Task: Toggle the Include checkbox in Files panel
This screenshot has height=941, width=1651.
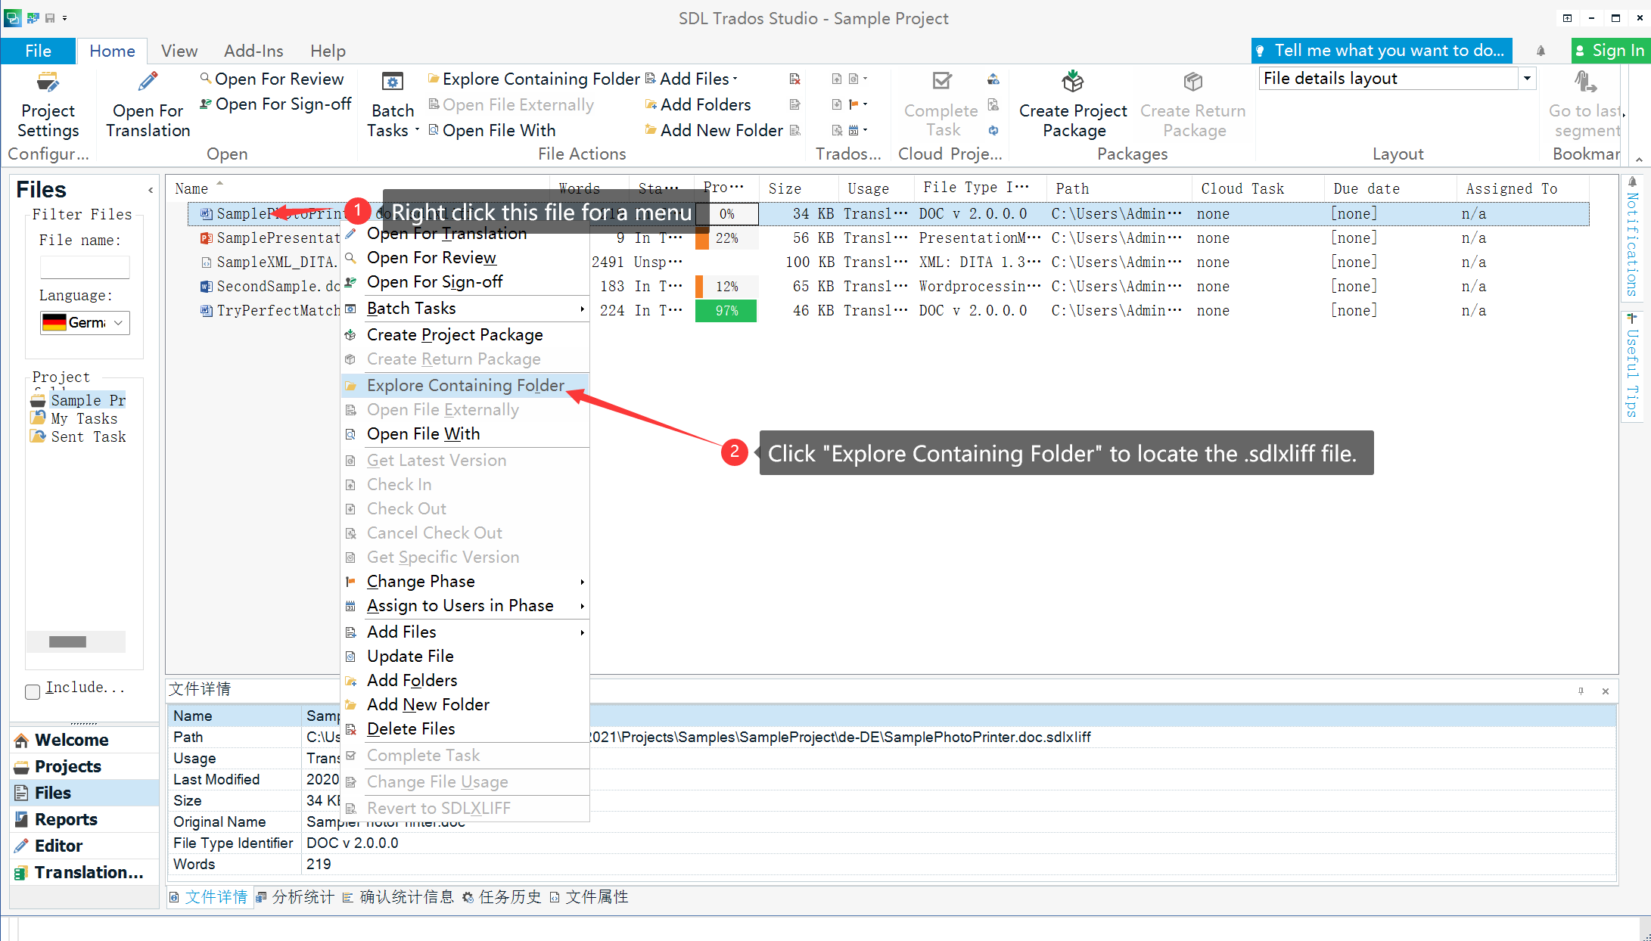Action: click(33, 688)
